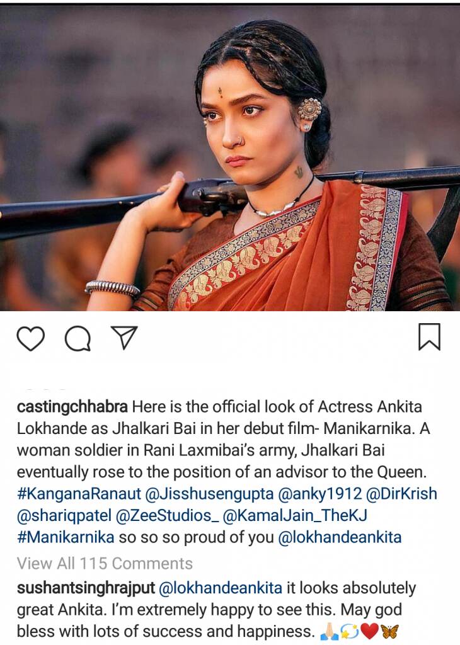The image size is (460, 645).
Task: Like the post with heart icon
Action: pyautogui.click(x=30, y=338)
